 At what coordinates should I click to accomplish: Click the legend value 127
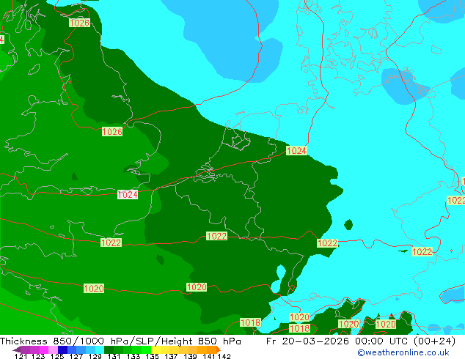(x=76, y=356)
